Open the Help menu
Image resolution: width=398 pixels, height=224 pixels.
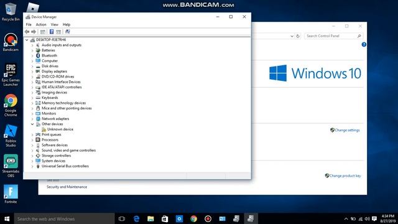(67, 25)
